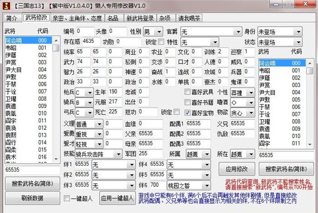Open the 特性 dropdown
Viewport: 318px width, 213px height.
pos(200,42)
